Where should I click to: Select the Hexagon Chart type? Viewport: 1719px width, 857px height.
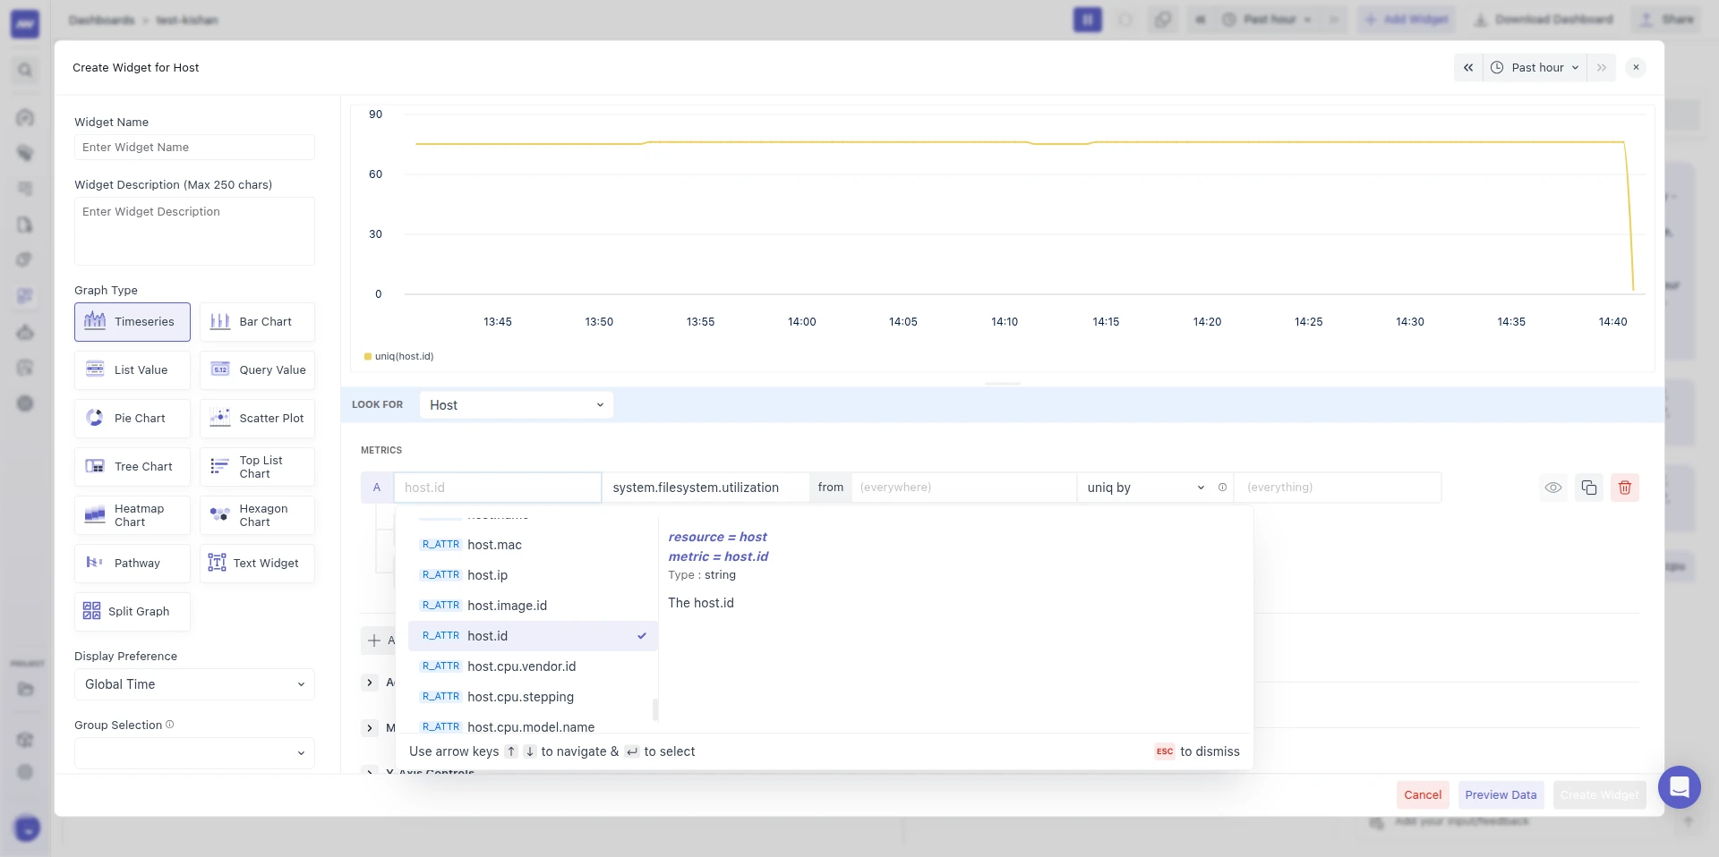257,515
